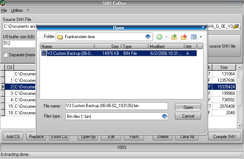The image size is (244, 159).
Task: Click size value 131064
Action: [x=228, y=74]
